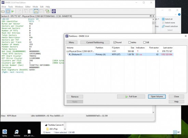Image resolution: width=188 pixels, height=138 pixels.
Task: Click 'View: NTFS Boot' in status bar
Action: (x=9, y=116)
